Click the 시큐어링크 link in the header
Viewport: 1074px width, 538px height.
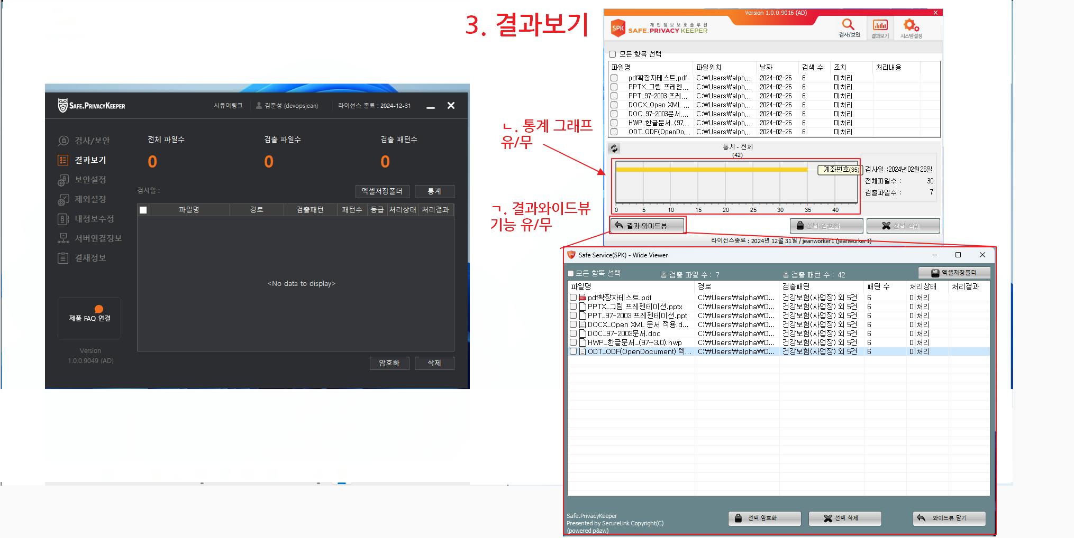[228, 106]
